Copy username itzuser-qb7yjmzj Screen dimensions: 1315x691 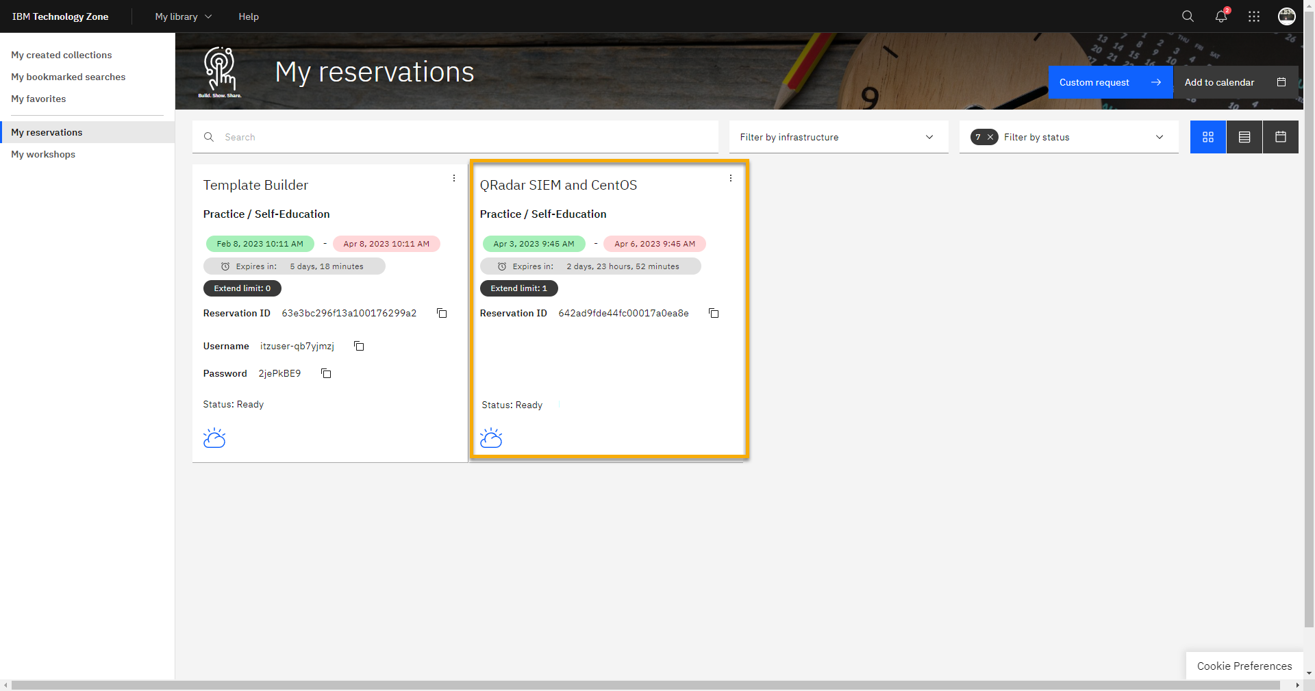pos(359,346)
